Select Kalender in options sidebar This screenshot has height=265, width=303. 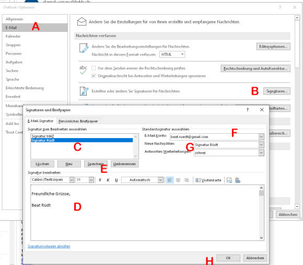point(13,36)
